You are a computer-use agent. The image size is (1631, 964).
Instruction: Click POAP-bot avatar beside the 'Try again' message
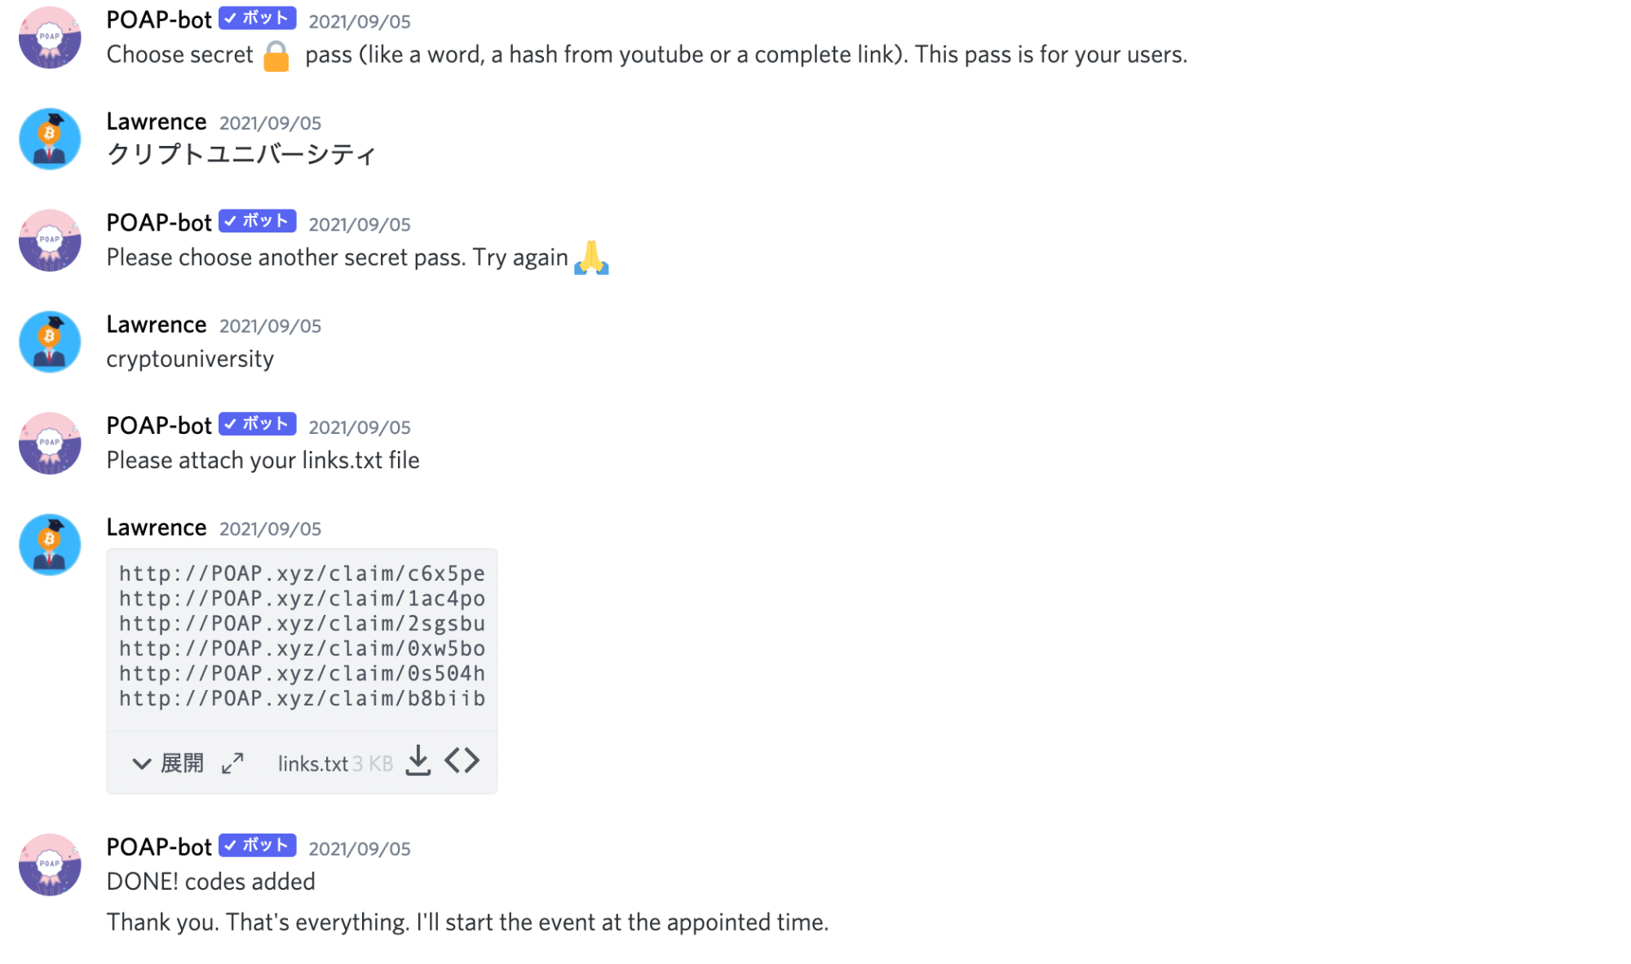pyautogui.click(x=50, y=241)
